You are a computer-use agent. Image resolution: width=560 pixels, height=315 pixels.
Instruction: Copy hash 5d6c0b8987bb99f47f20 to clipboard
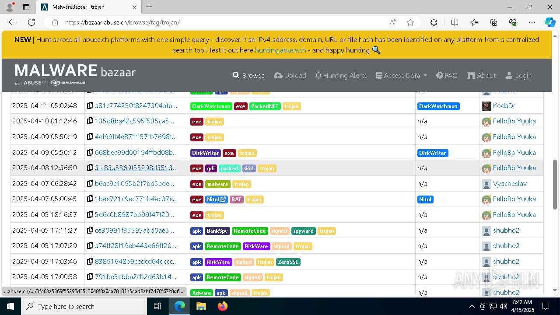point(90,215)
